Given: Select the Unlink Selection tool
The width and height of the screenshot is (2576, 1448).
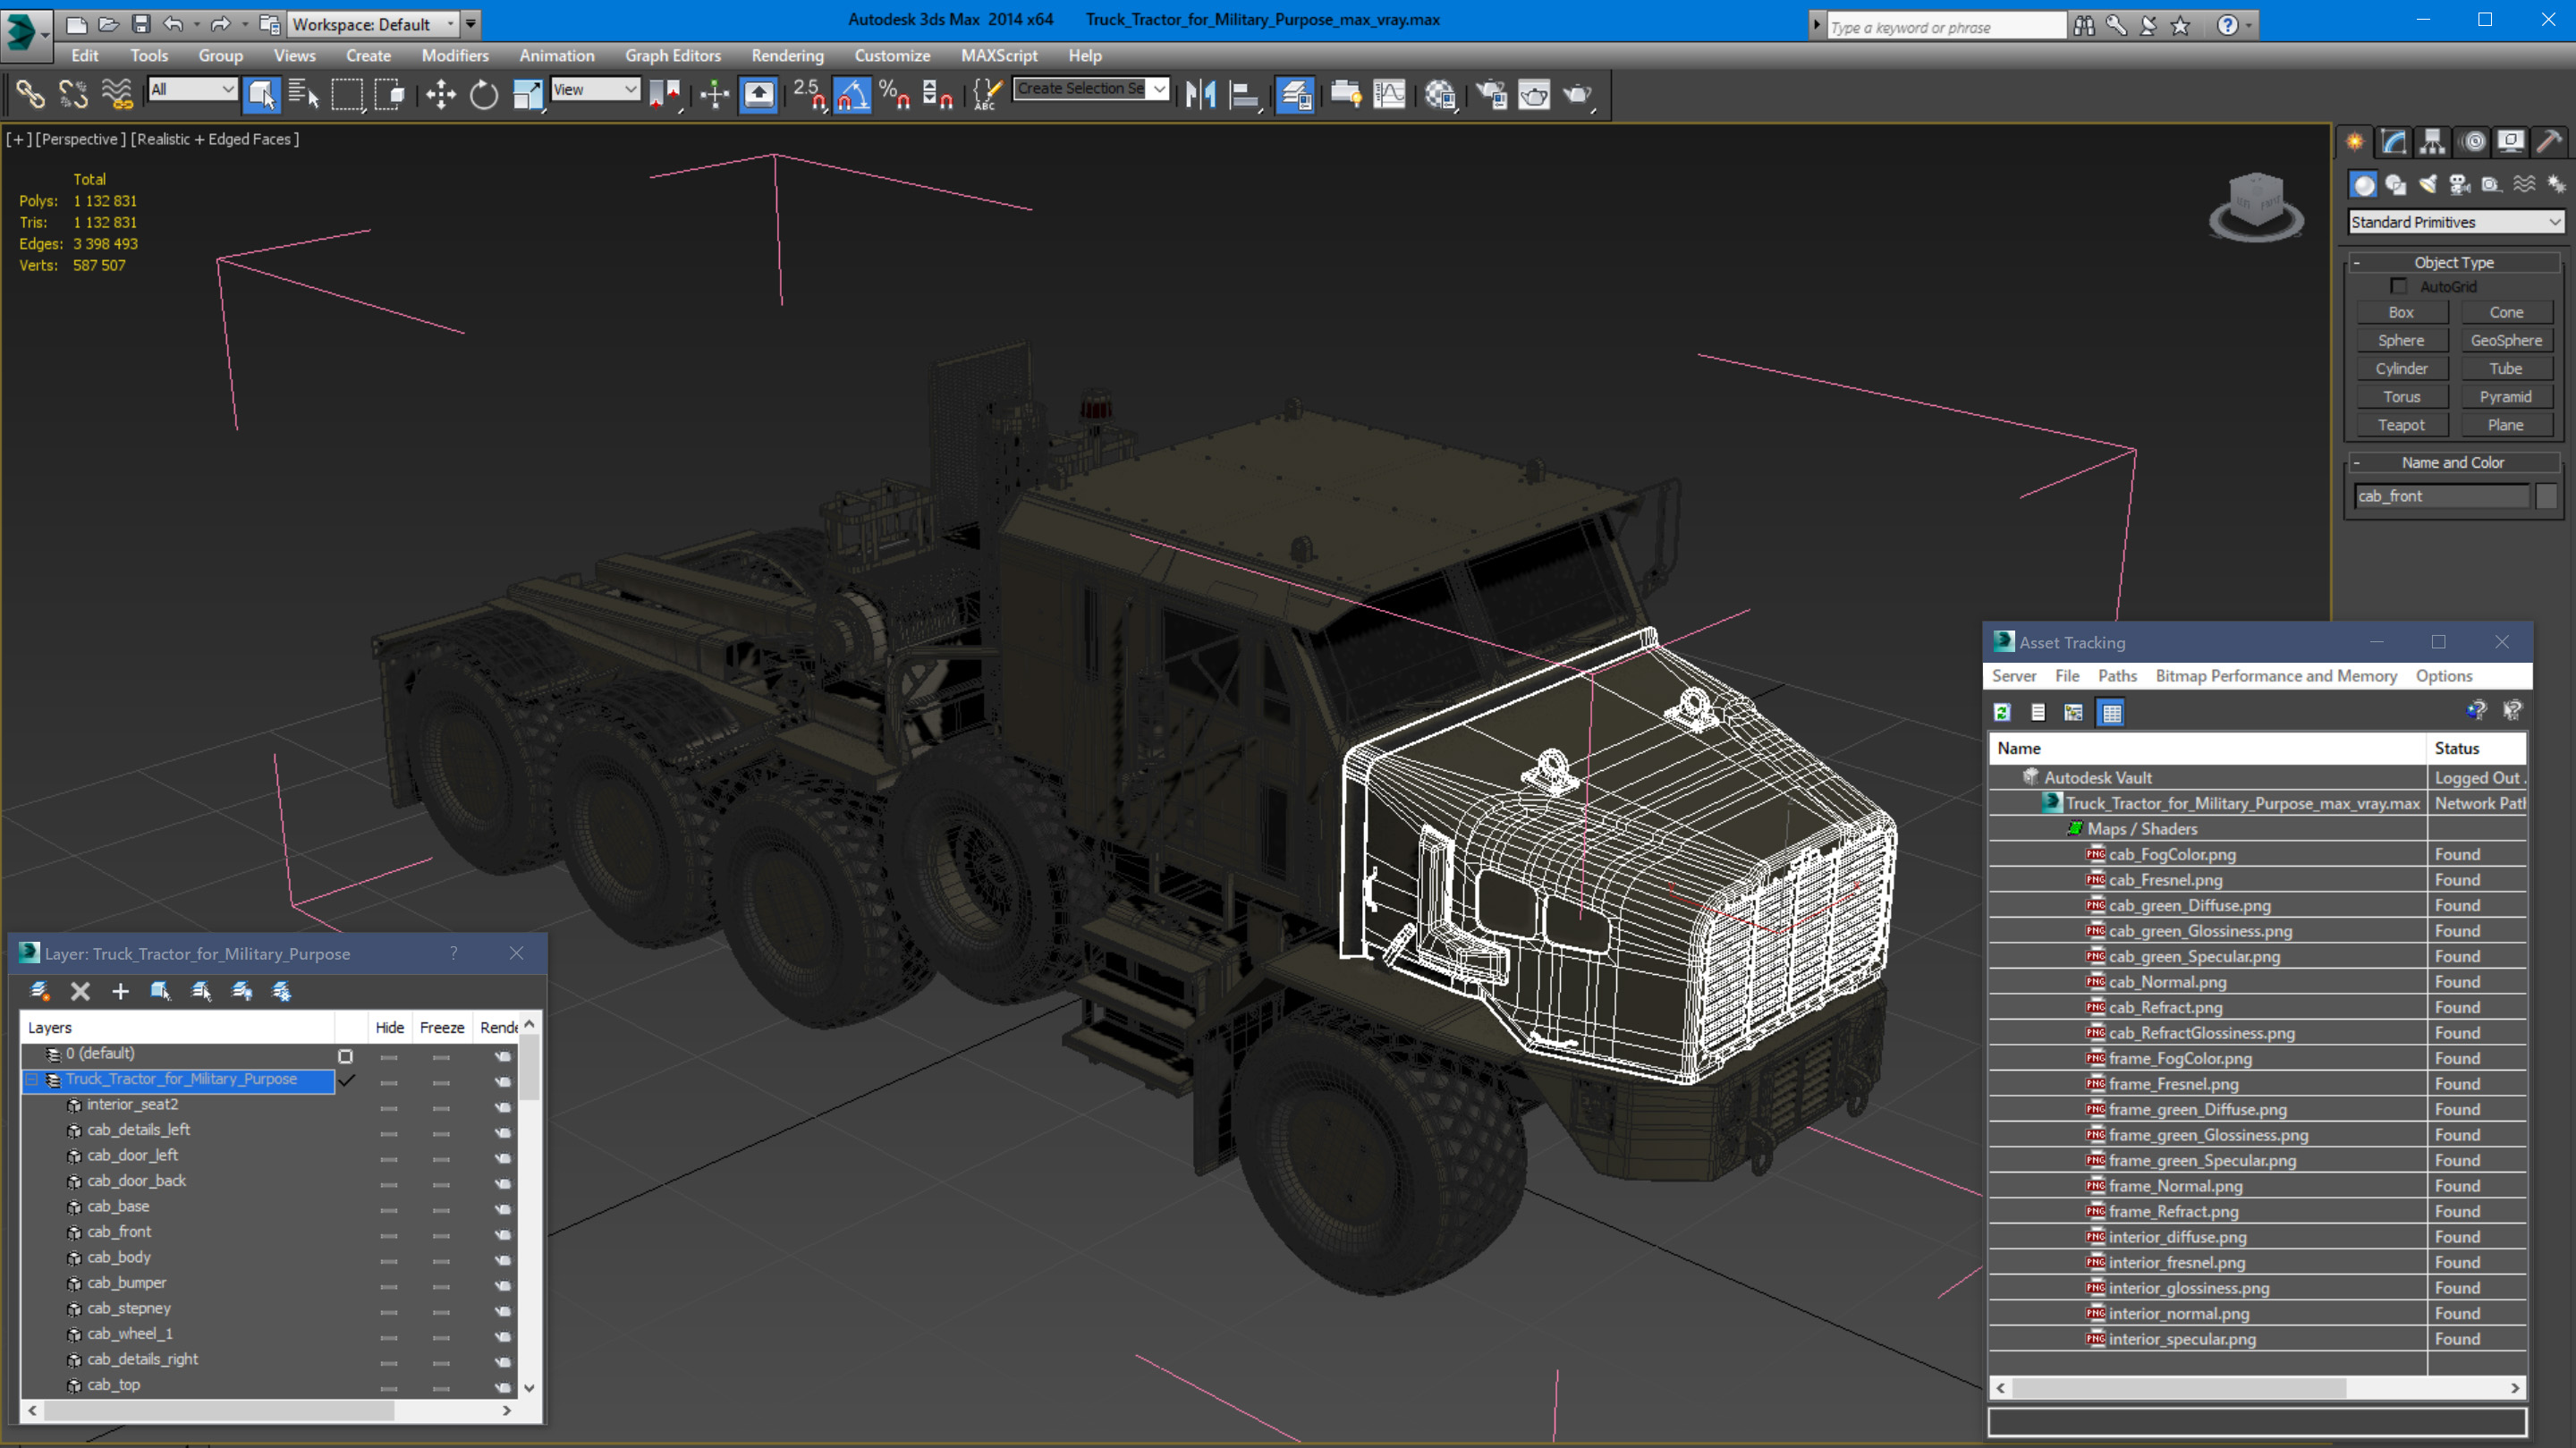Looking at the screenshot, I should click(73, 94).
